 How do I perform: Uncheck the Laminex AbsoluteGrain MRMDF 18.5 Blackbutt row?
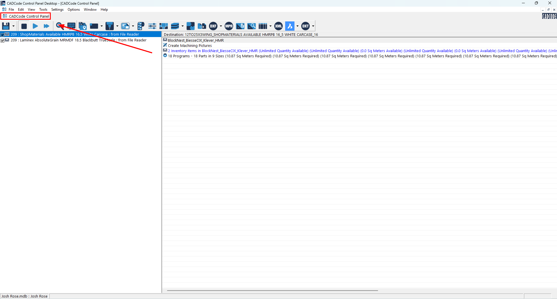(2, 41)
